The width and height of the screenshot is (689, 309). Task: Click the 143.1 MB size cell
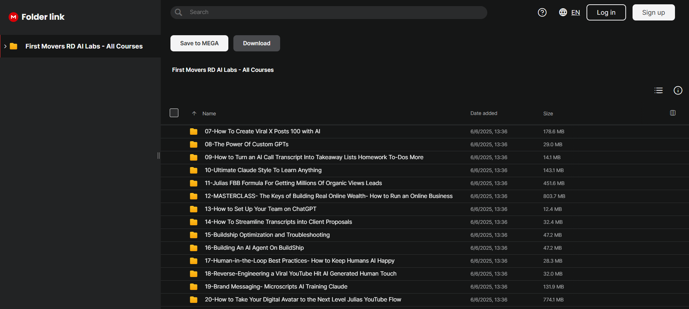pyautogui.click(x=553, y=170)
